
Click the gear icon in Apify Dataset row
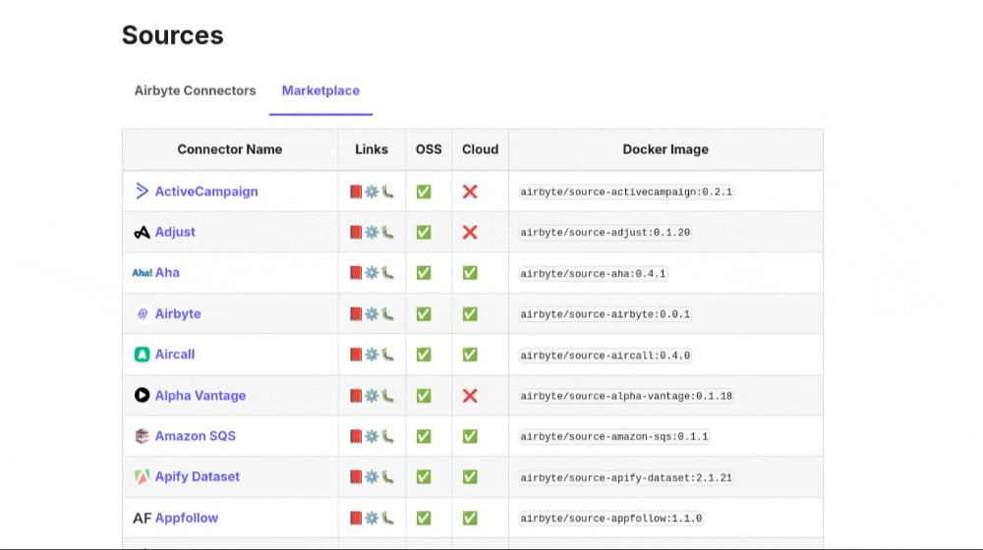372,477
